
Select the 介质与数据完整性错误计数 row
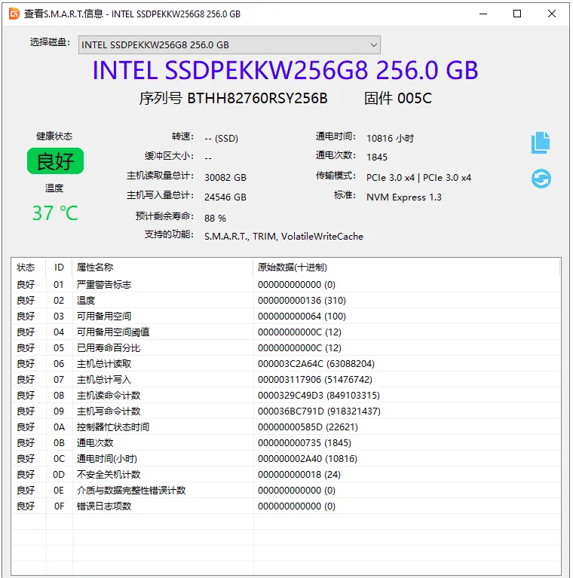click(286, 491)
